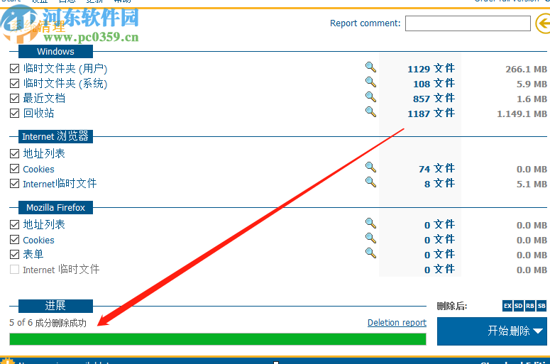The image size is (550, 364).
Task: Click the '5.9 MB' size value
Action: (532, 84)
